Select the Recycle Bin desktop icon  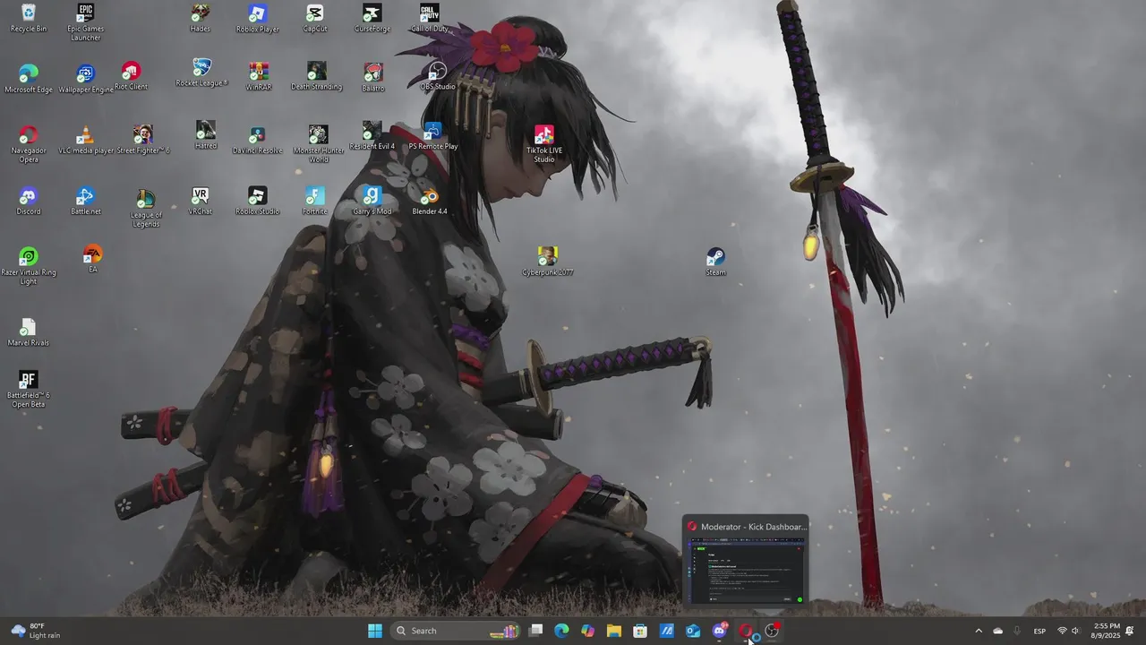pos(29,18)
